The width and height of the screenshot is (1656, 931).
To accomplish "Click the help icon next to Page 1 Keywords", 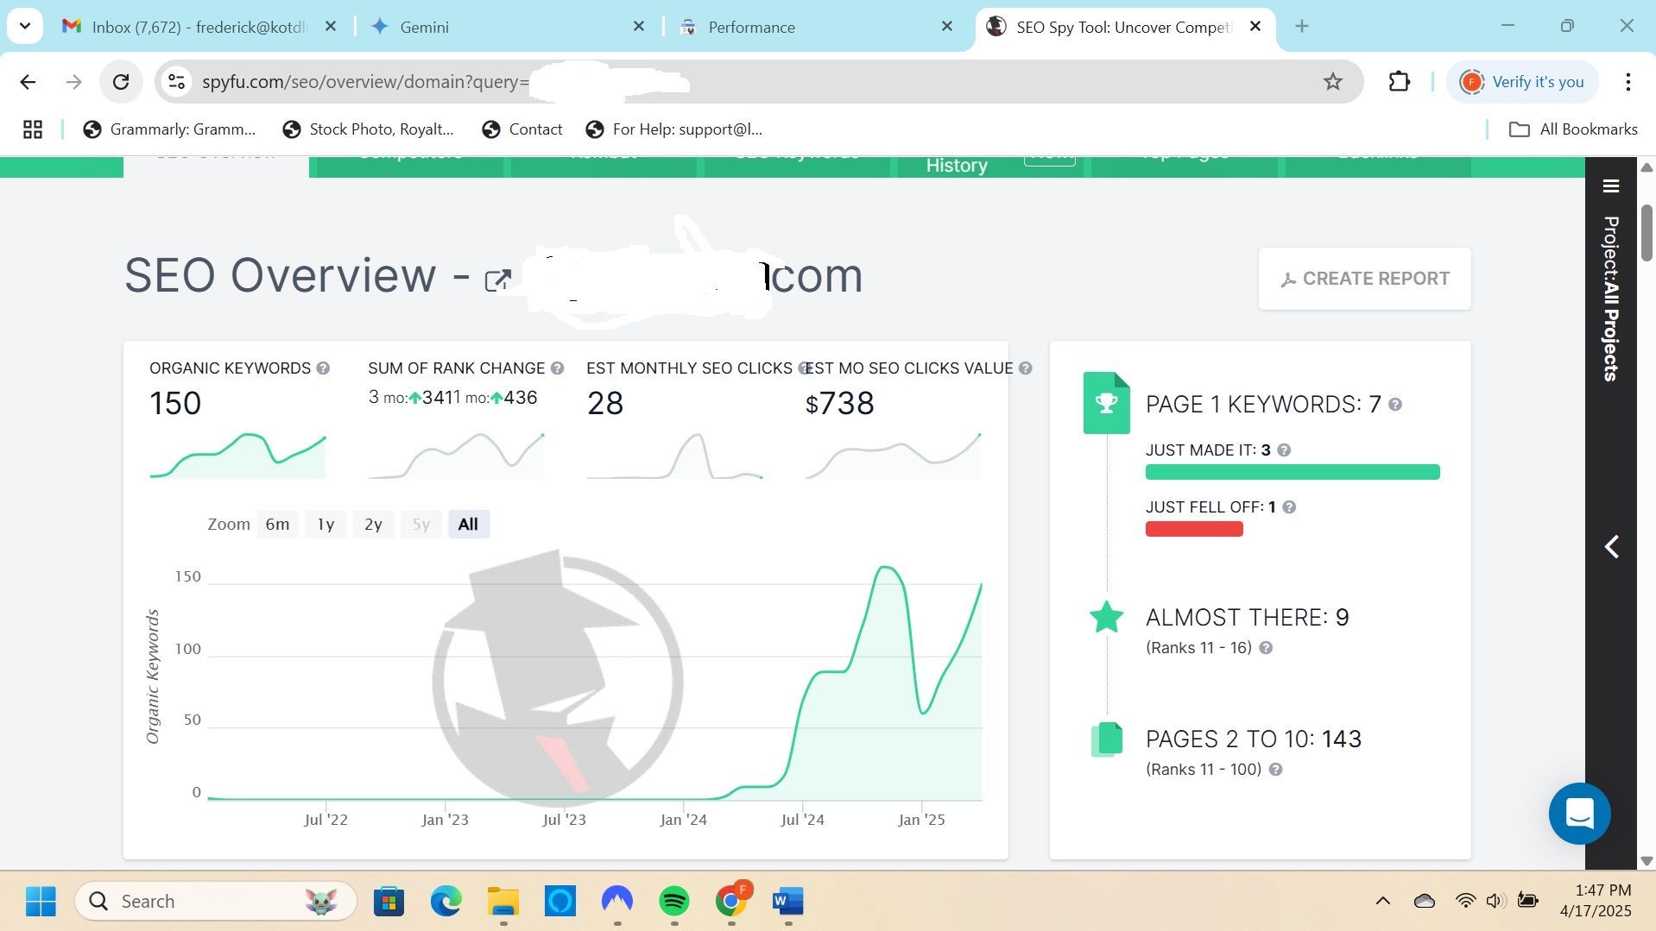I will pyautogui.click(x=1395, y=405).
